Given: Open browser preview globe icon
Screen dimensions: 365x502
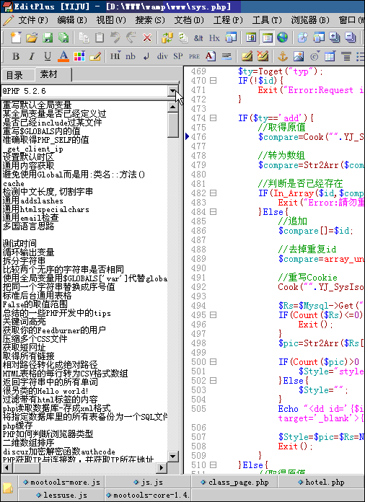Looking at the screenshot, I should click(282, 38).
